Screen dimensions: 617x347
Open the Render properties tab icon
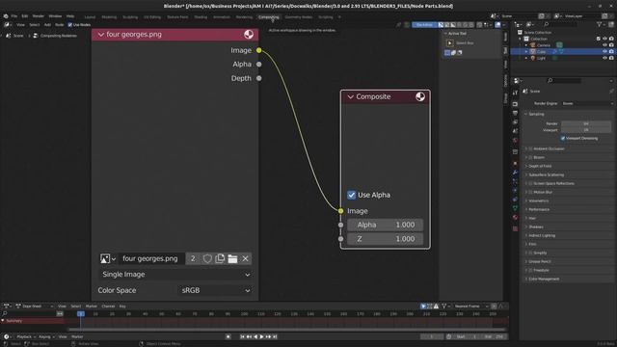pos(515,104)
